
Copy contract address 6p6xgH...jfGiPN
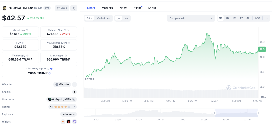74,99
